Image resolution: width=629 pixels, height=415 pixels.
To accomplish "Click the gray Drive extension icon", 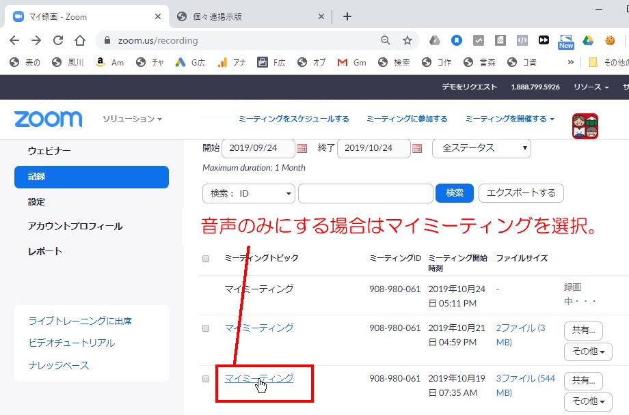I will click(434, 40).
